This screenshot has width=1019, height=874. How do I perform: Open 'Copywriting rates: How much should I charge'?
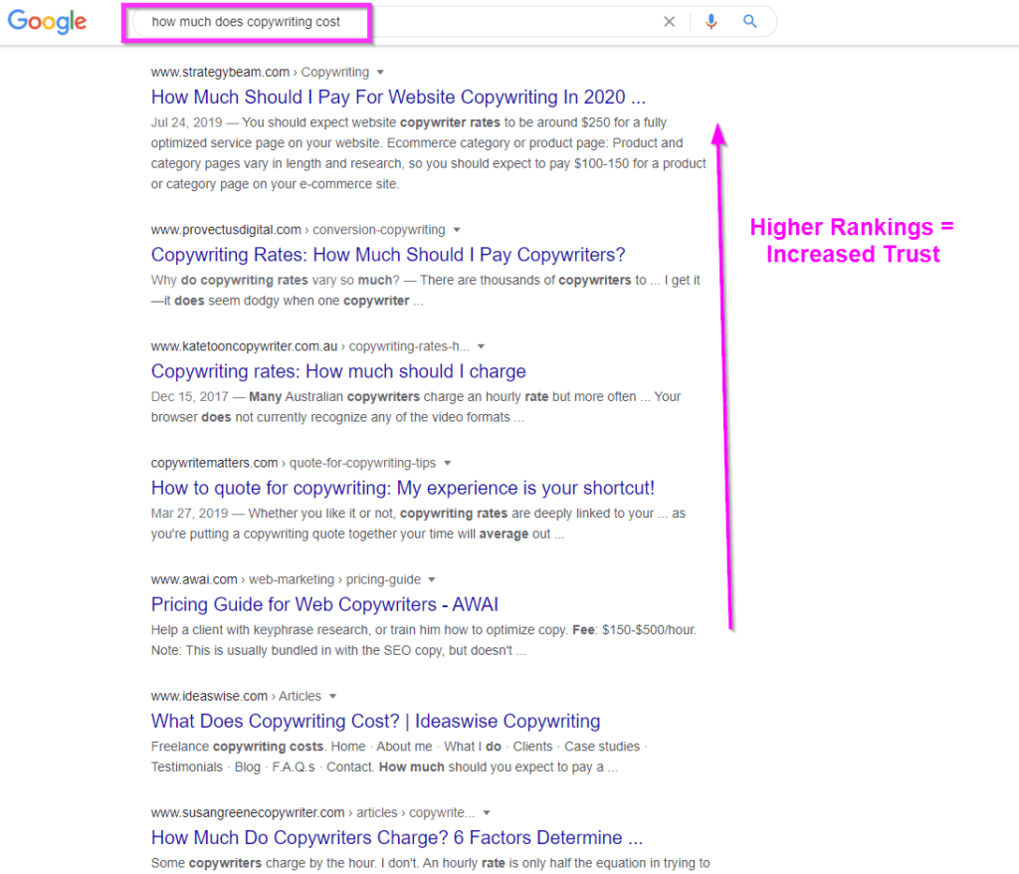(x=338, y=371)
